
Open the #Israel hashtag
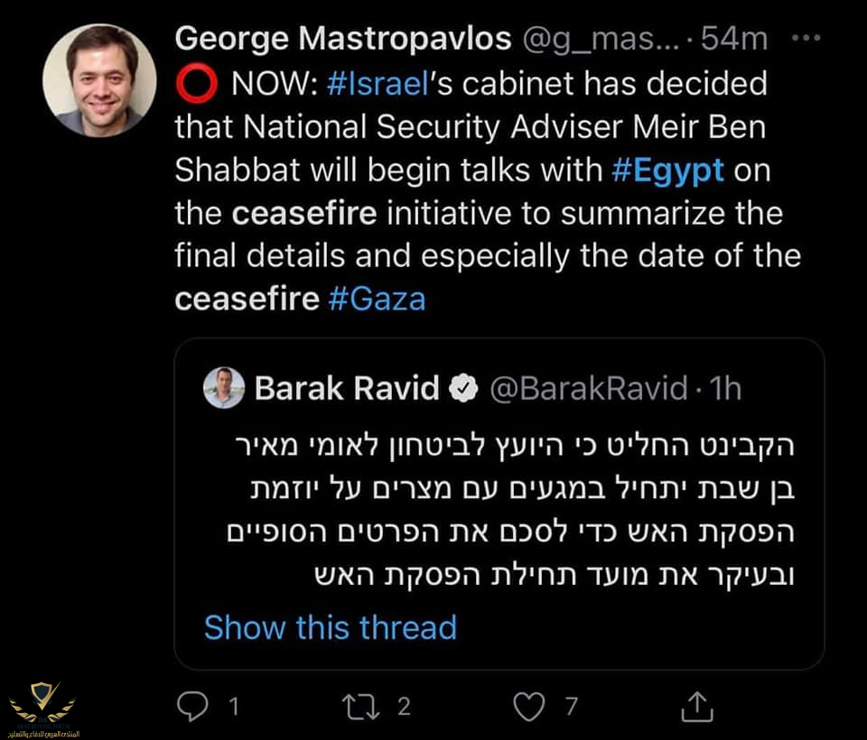374,85
